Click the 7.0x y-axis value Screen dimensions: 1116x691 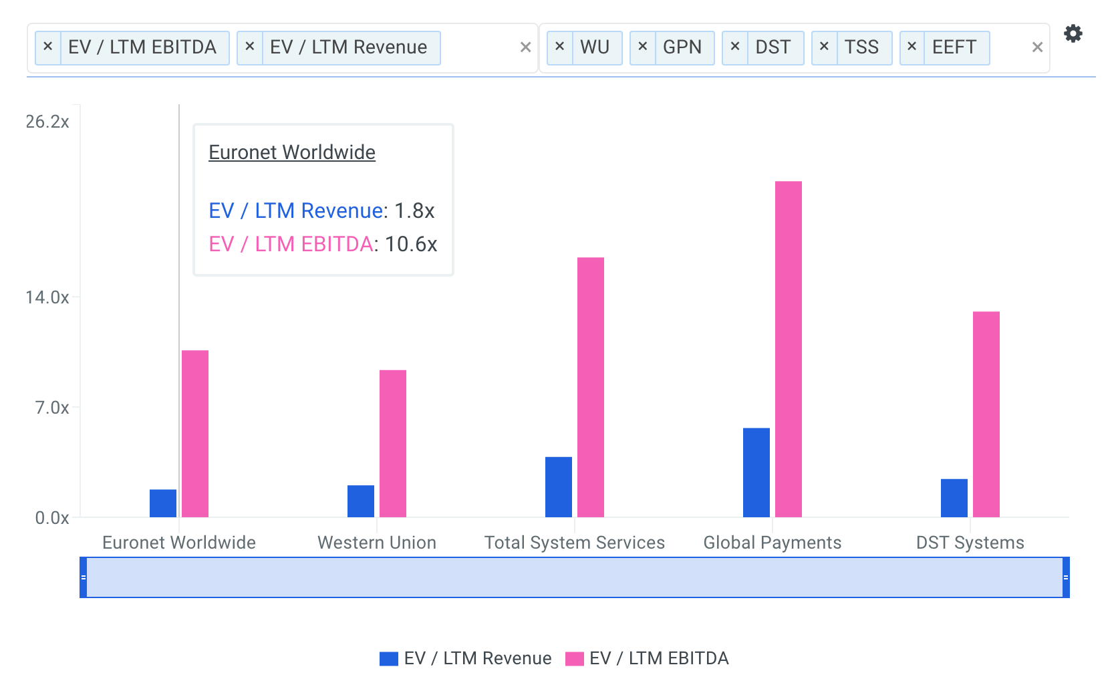[52, 408]
